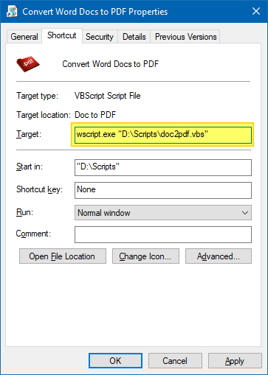Dismiss dialog with Cancel button
This screenshot has height=375, width=268.
click(x=175, y=361)
